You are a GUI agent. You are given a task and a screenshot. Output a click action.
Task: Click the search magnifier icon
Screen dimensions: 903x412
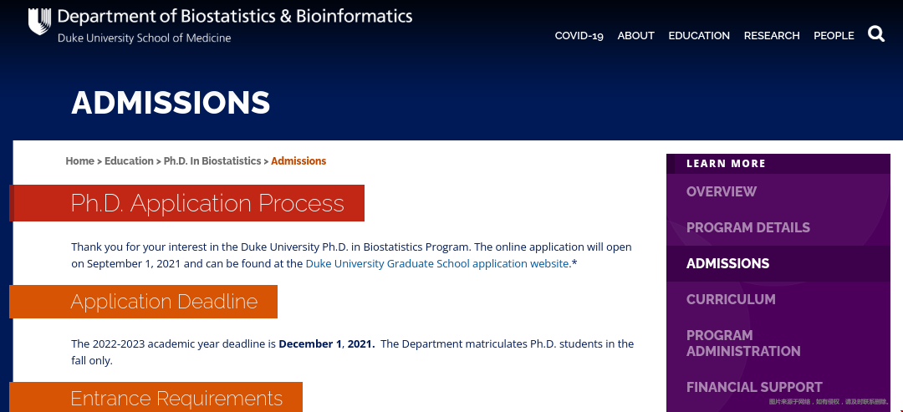876,34
